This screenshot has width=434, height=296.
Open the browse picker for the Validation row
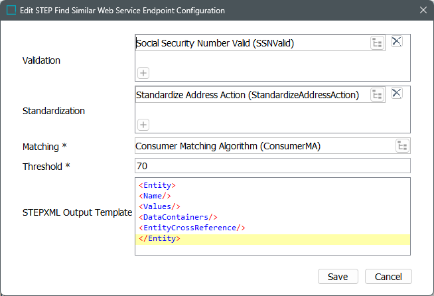377,43
